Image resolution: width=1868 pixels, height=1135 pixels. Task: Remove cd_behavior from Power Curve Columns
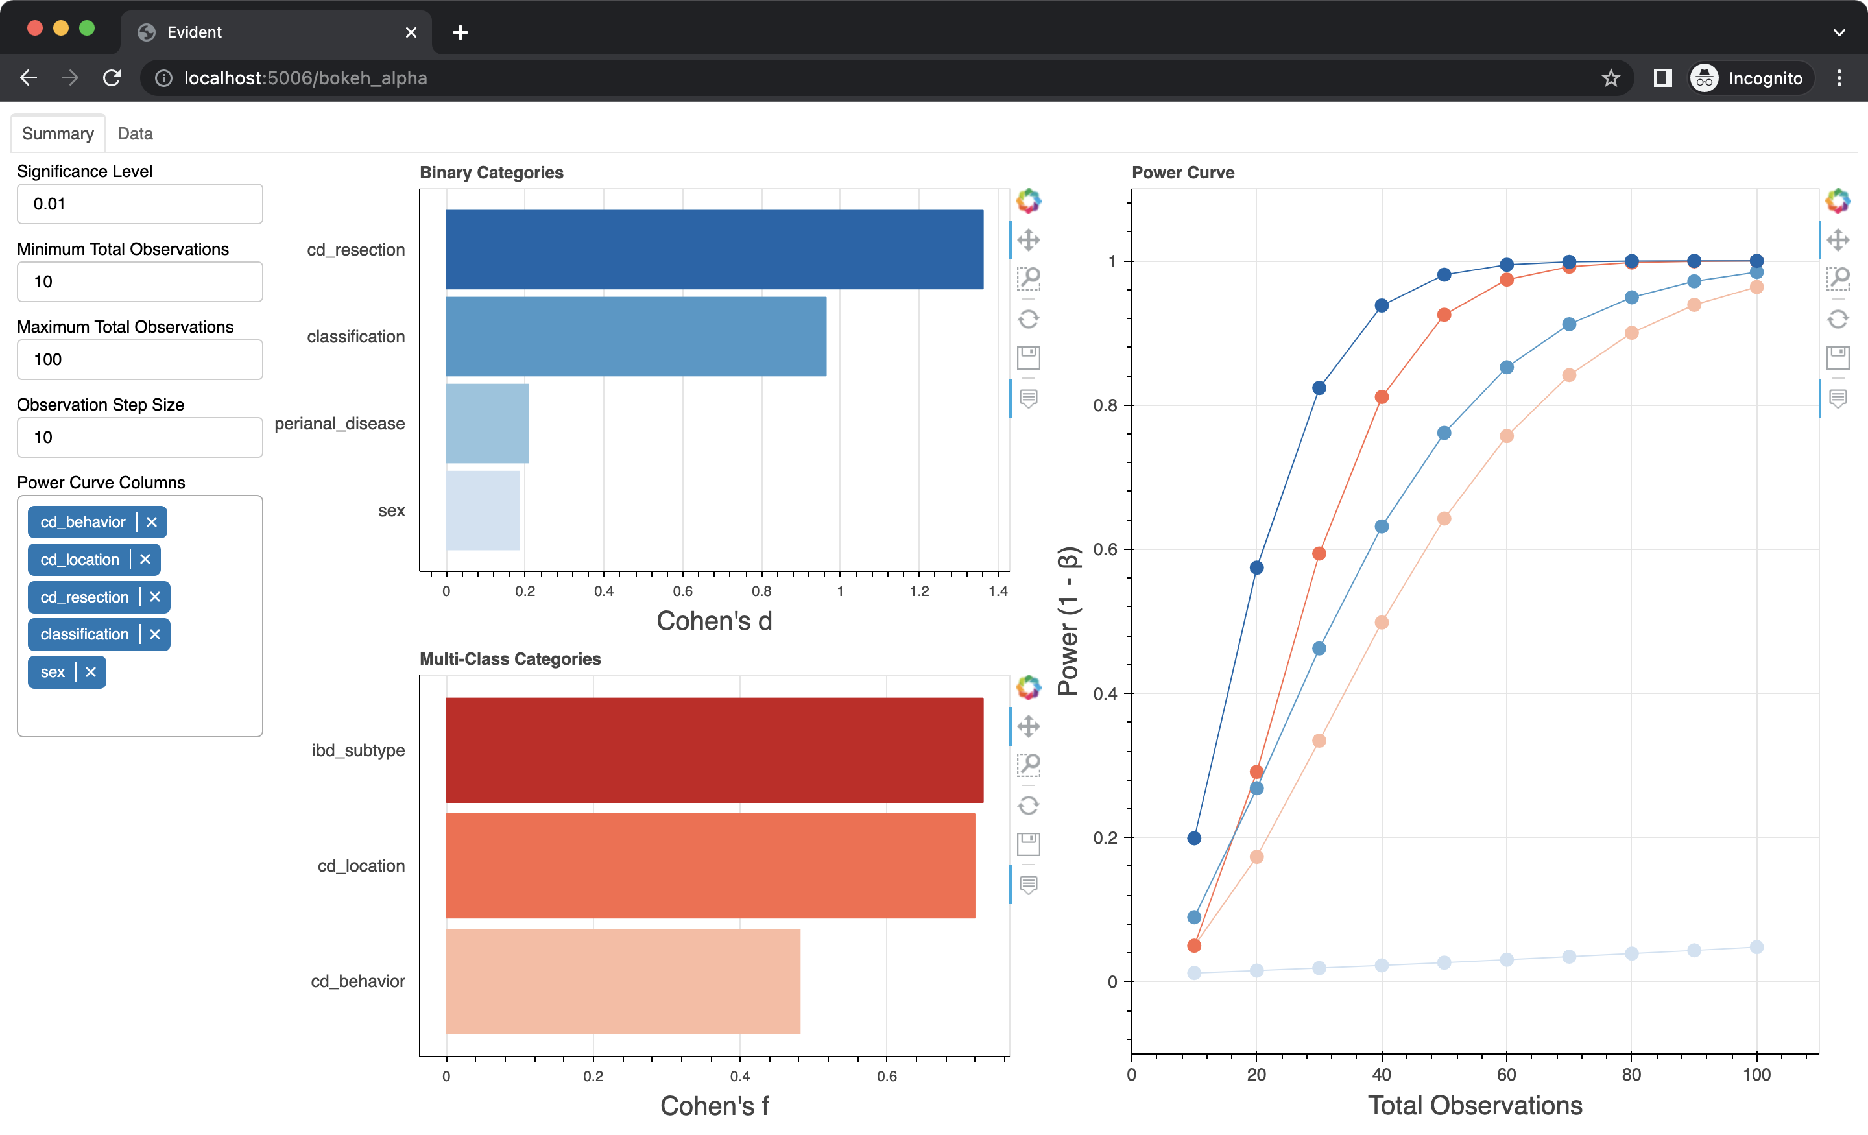click(x=152, y=521)
